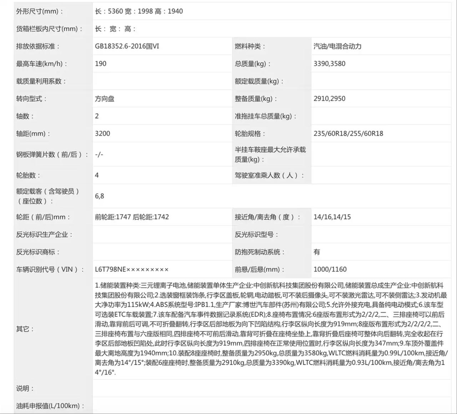Select the tire count value 4
457x414 pixels.
[x=97, y=176]
